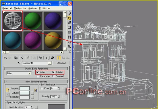Uncheck the Wire checkbox

[38, 72]
